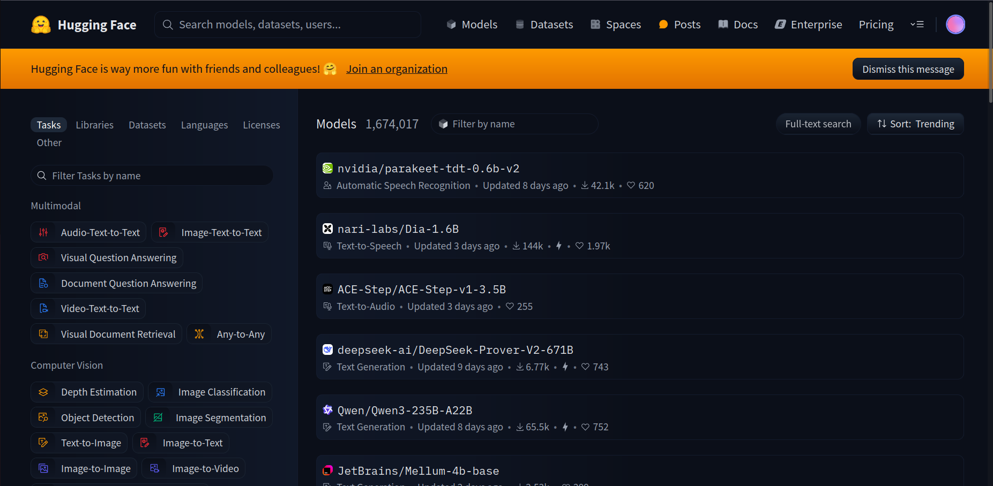
Task: Filter by Image Classification task
Action: coord(210,392)
